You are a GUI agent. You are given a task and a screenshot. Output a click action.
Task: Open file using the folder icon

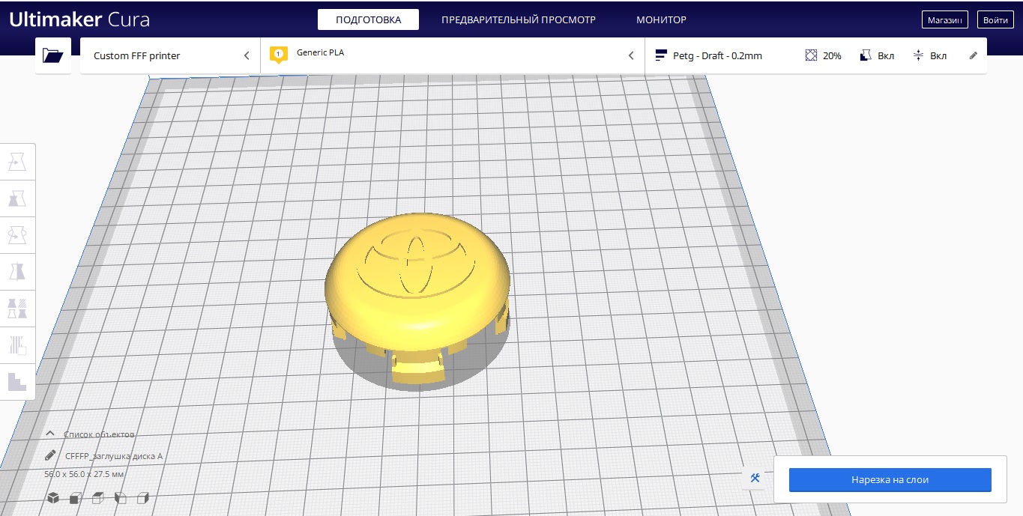[x=52, y=55]
